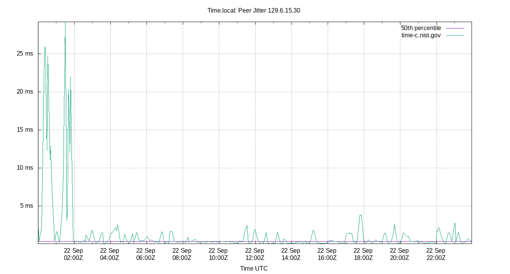Click the '22 Sep 08:00Z' x-axis label
This screenshot has height=274, width=510.
182,254
